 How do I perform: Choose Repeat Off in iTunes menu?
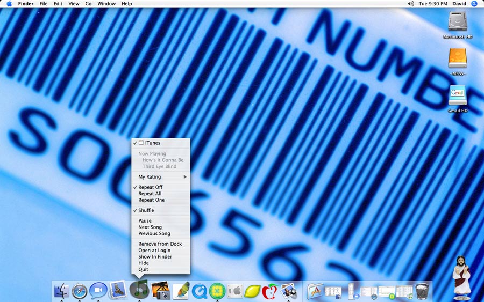161,187
